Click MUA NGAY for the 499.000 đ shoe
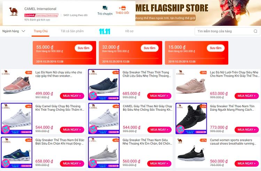 72,96
